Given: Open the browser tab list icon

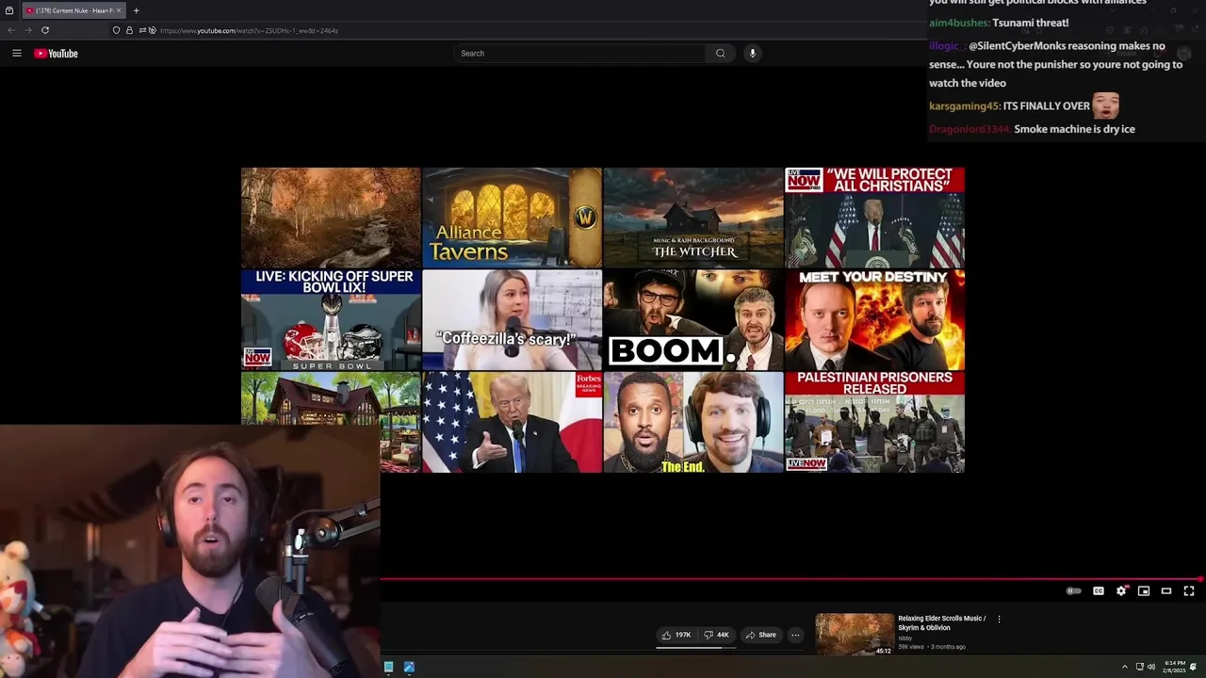Looking at the screenshot, I should [9, 10].
